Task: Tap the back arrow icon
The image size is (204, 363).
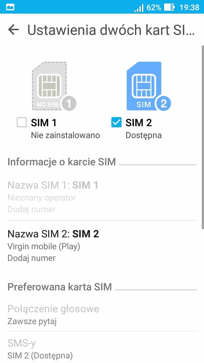Action: [13, 29]
